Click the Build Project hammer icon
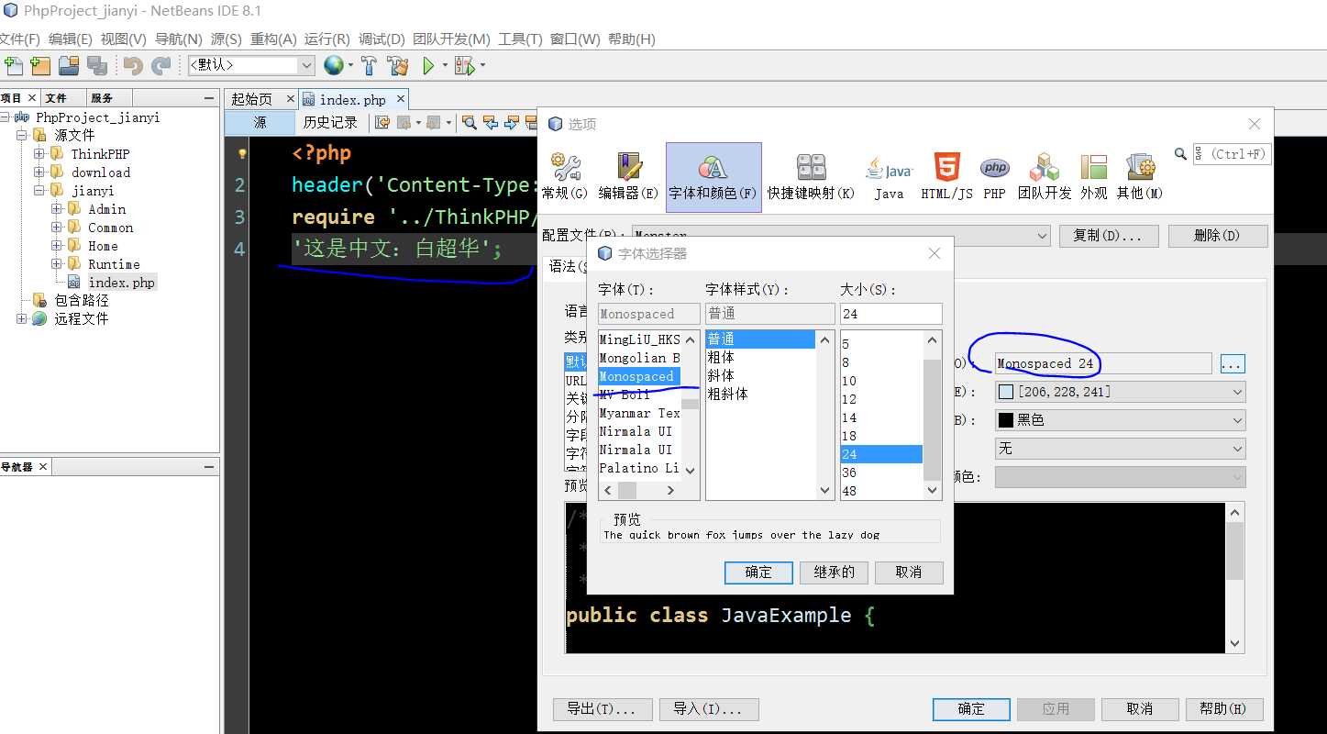The width and height of the screenshot is (1327, 734). (x=369, y=65)
